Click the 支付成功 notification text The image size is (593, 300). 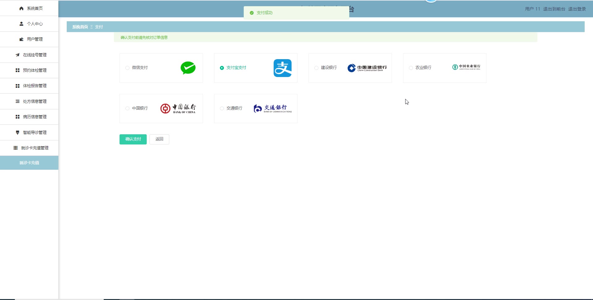265,13
